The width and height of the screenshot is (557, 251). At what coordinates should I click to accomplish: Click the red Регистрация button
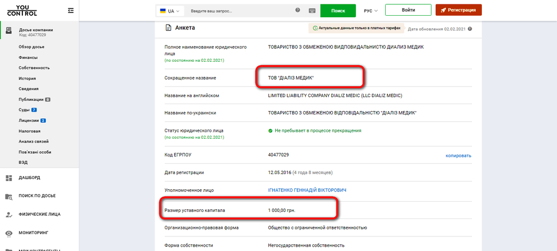point(459,10)
